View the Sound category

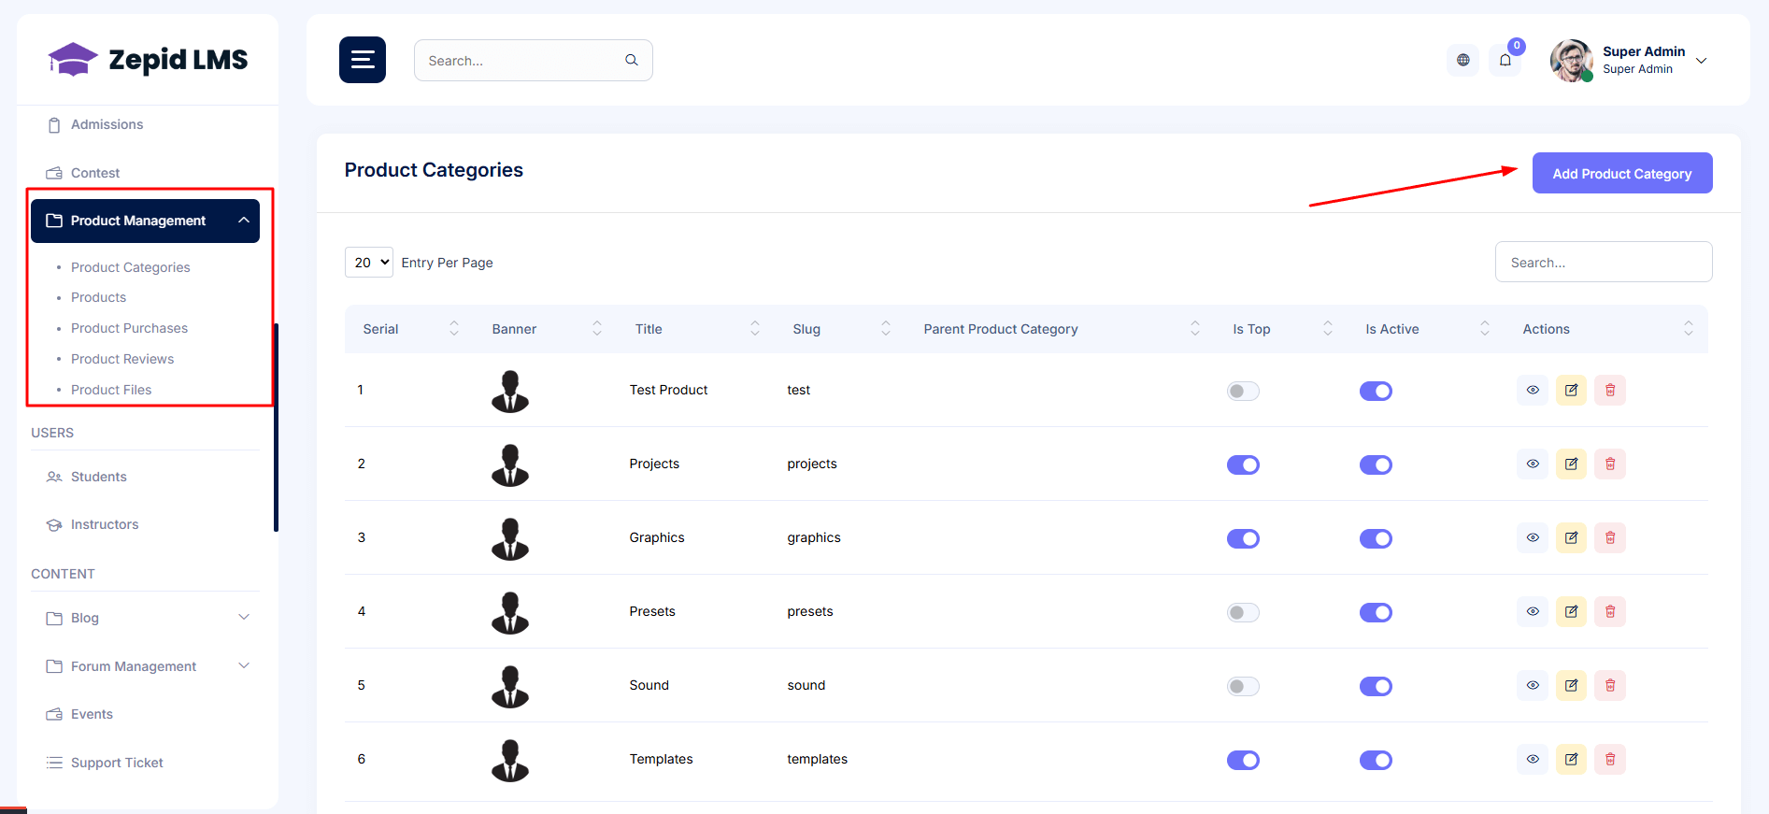[x=1533, y=685]
